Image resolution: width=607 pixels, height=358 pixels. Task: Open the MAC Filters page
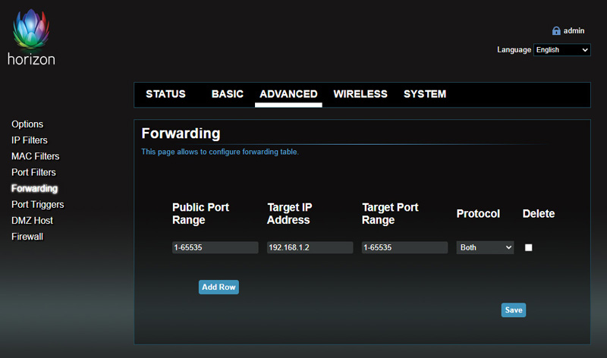coord(35,156)
